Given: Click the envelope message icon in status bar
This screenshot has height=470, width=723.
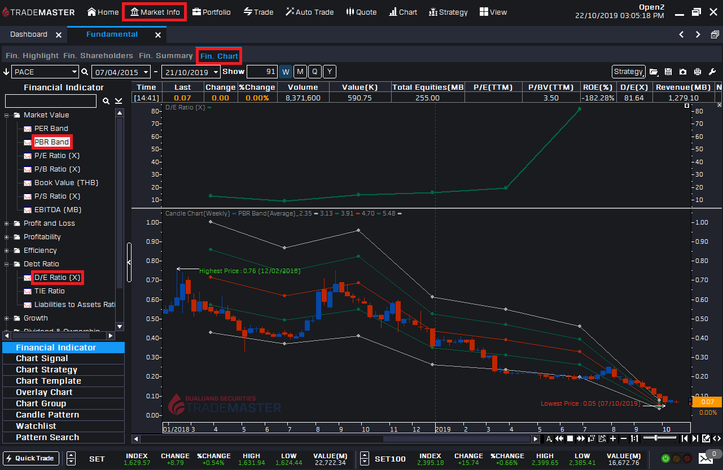Looking at the screenshot, I should tap(706, 458).
